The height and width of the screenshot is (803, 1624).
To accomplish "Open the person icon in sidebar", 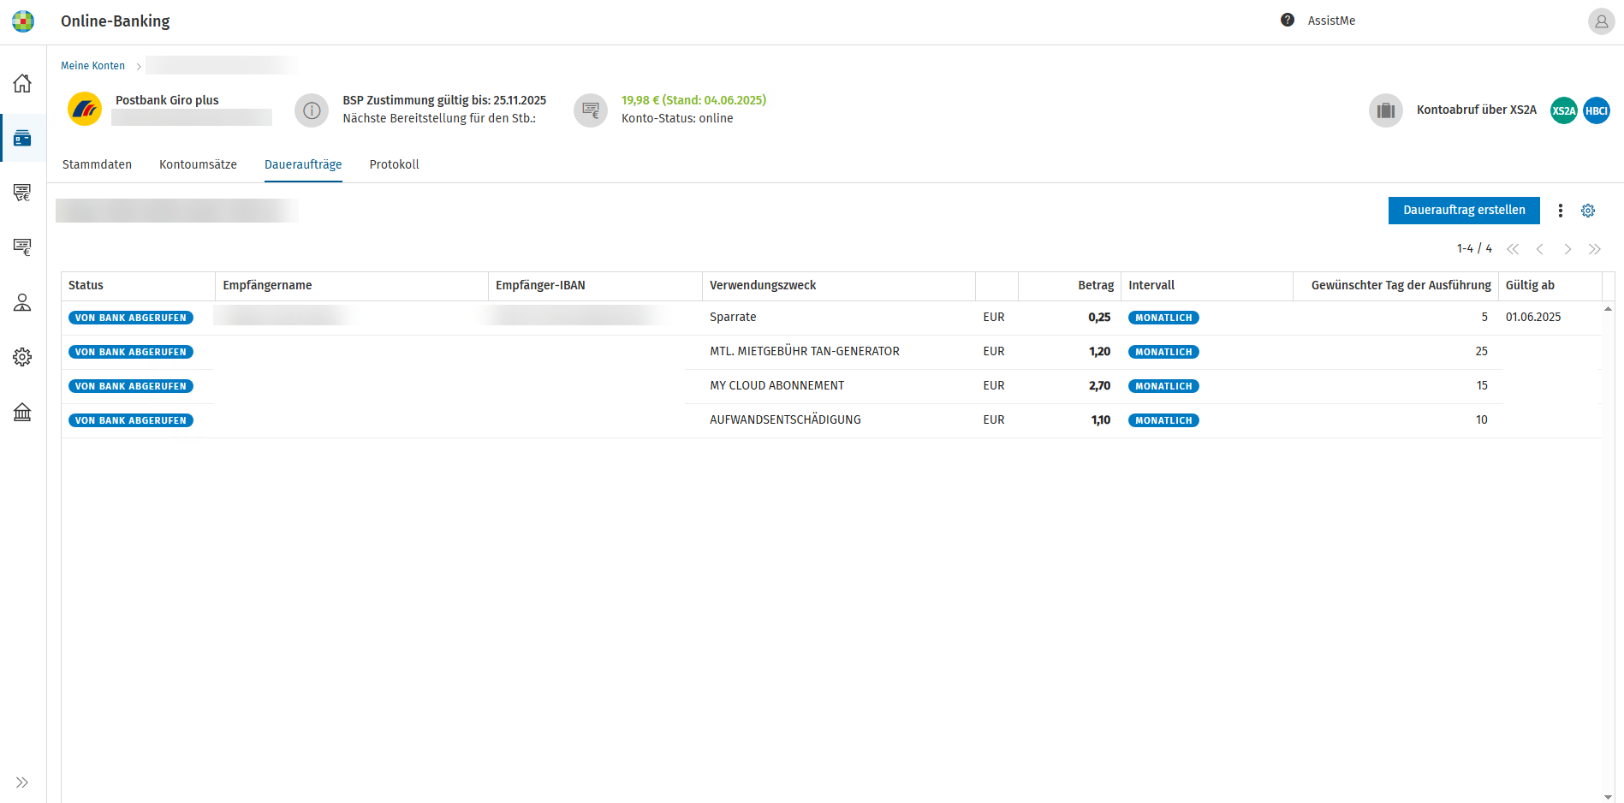I will (22, 302).
